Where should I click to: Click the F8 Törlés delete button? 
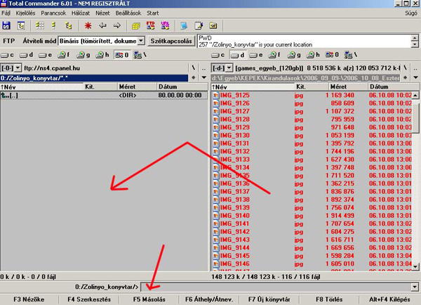click(329, 299)
